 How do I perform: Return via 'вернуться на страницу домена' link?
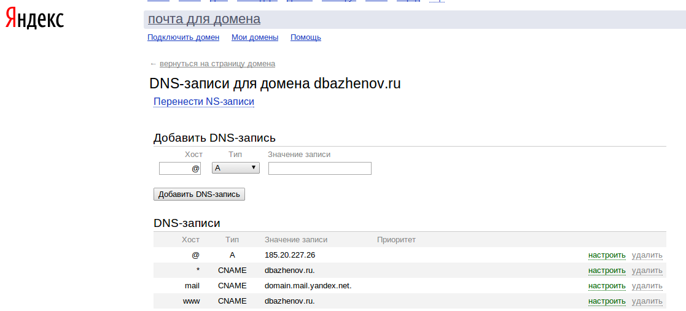click(217, 64)
